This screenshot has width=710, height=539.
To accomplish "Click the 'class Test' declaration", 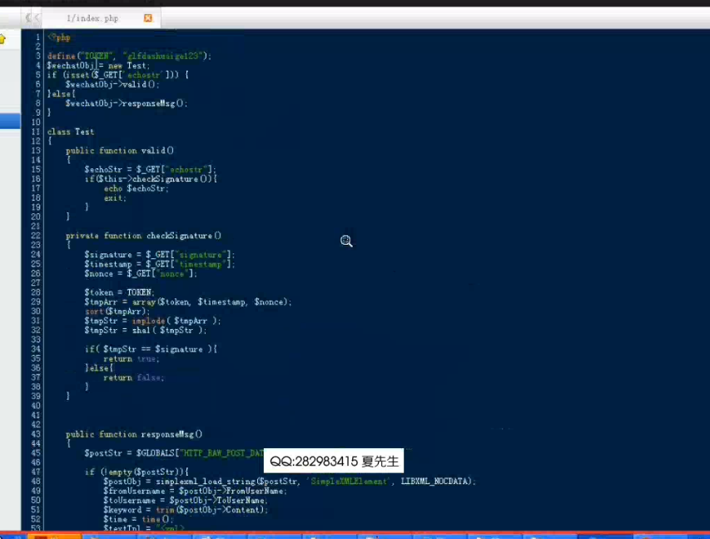I will [x=71, y=132].
